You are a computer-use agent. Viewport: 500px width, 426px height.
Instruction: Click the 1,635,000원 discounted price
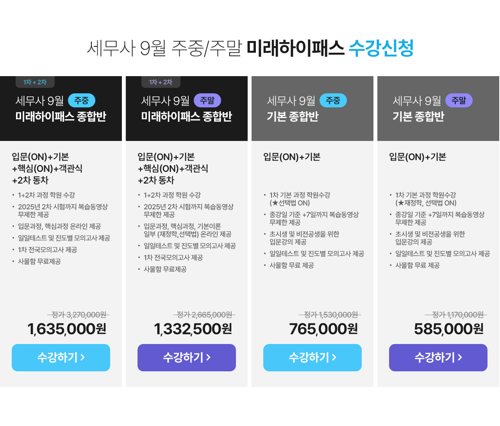coord(67,329)
